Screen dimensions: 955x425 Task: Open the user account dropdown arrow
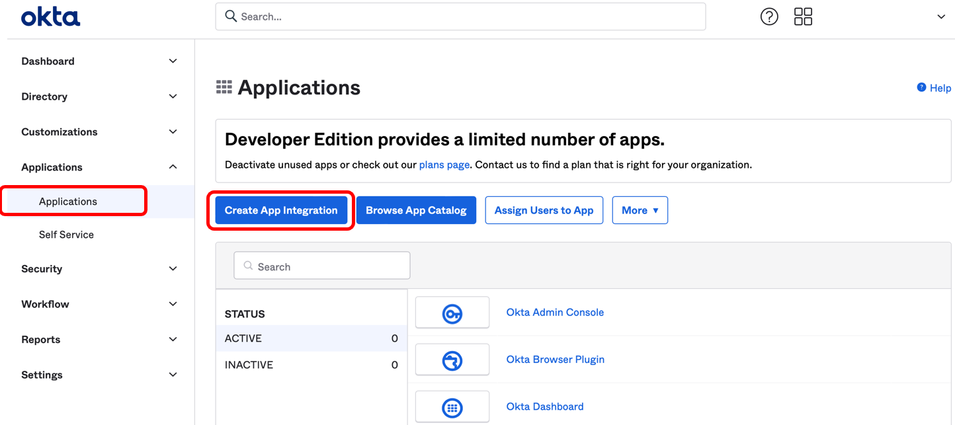(x=941, y=17)
